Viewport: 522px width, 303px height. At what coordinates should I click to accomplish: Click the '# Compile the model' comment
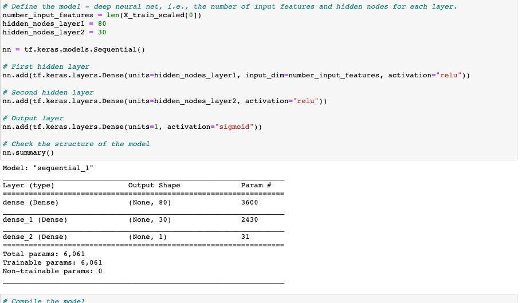[44, 300]
